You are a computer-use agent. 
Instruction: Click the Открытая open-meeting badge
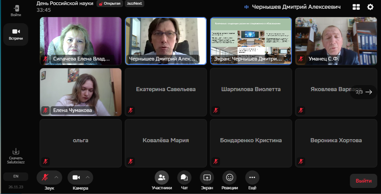[110, 4]
